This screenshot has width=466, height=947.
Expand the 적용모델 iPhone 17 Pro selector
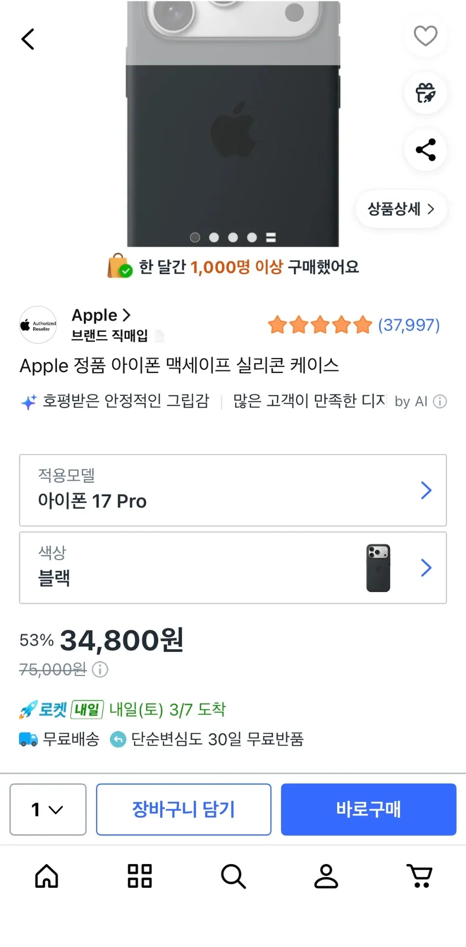tap(233, 490)
